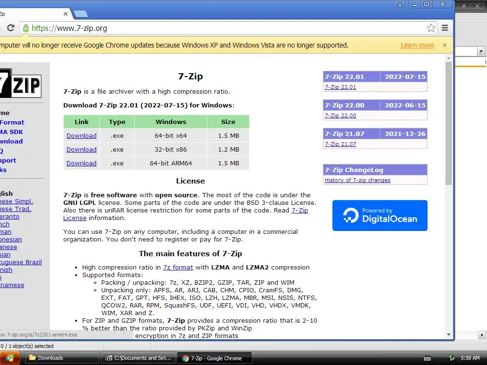Click the 5:58 AM system clock

[470, 358]
